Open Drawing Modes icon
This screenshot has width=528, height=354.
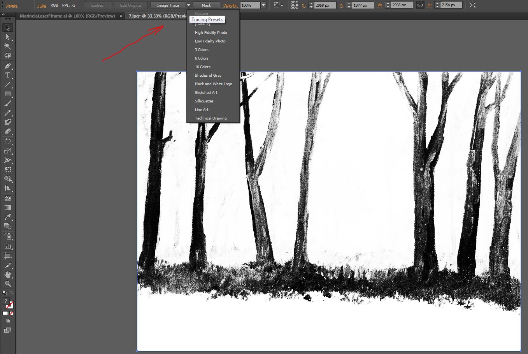point(8,321)
